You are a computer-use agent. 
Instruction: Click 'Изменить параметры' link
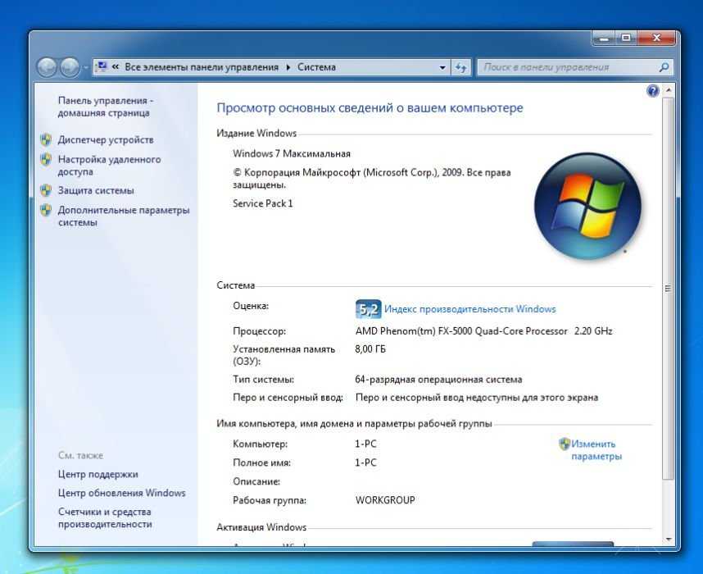(596, 450)
